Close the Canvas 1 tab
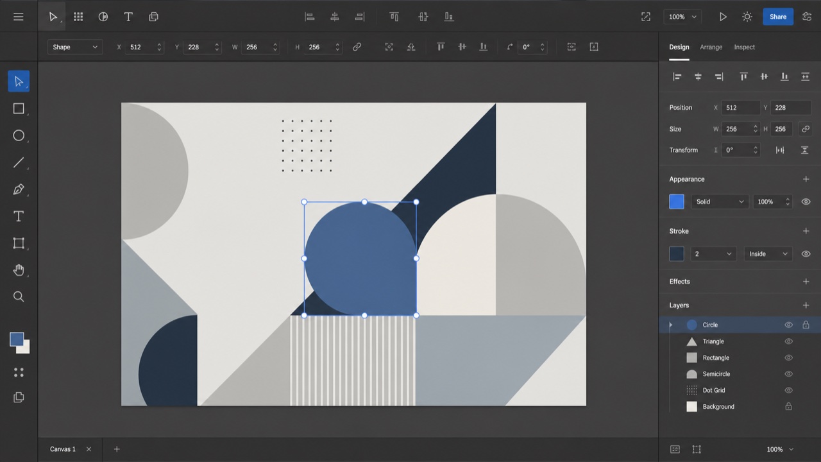 click(89, 449)
